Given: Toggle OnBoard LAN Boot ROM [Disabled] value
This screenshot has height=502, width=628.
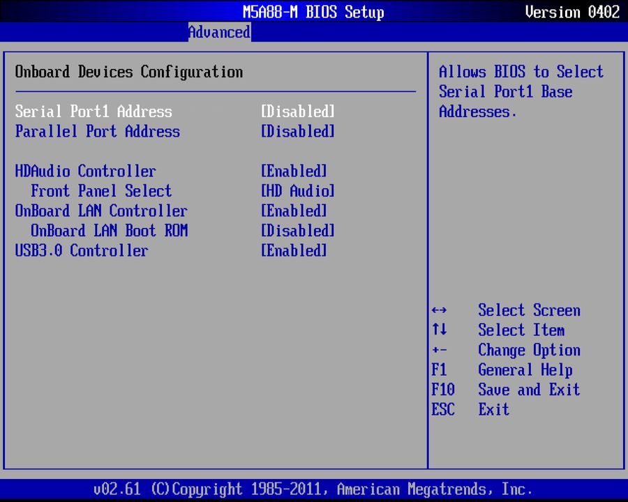Looking at the screenshot, I should click(x=297, y=231).
